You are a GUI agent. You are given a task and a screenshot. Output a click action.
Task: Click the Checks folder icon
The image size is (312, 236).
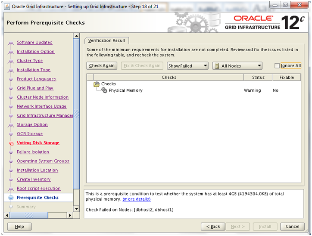pyautogui.click(x=97, y=84)
